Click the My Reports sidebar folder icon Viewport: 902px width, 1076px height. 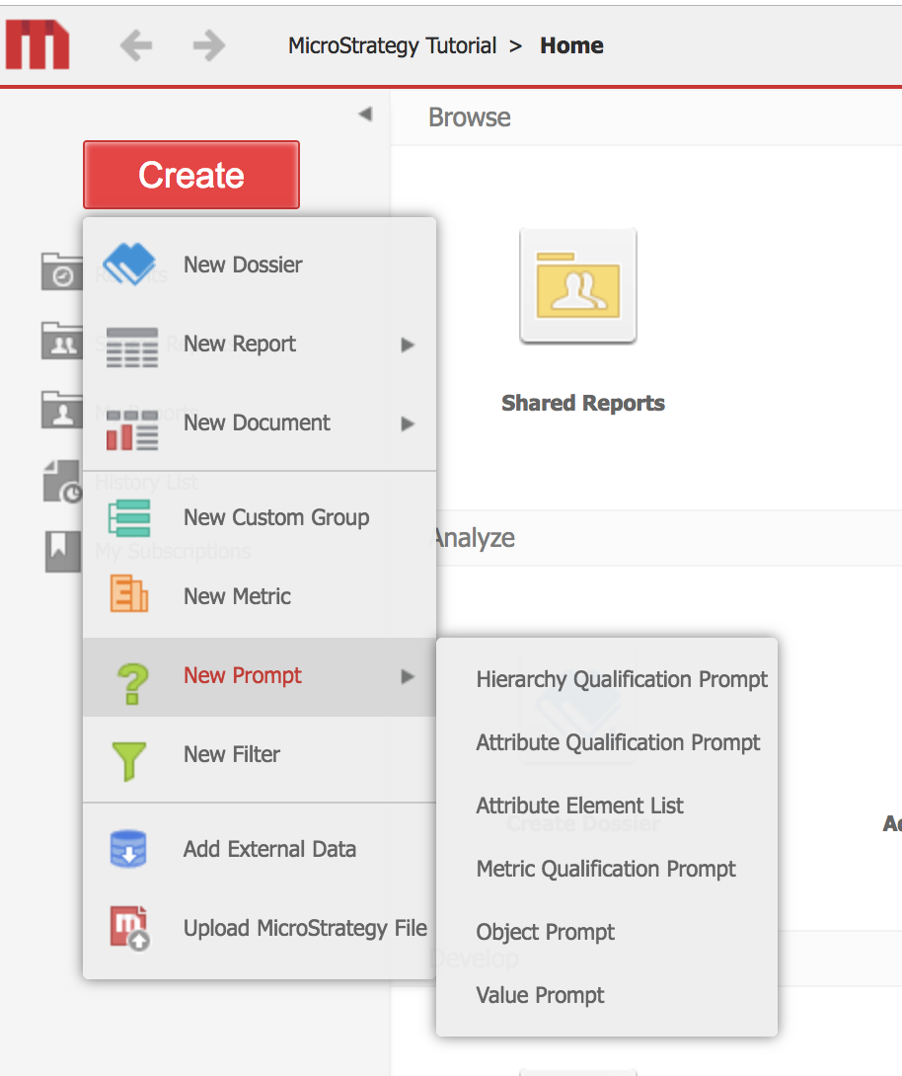62,410
